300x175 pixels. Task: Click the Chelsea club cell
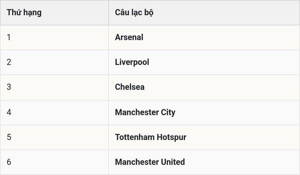click(x=204, y=87)
